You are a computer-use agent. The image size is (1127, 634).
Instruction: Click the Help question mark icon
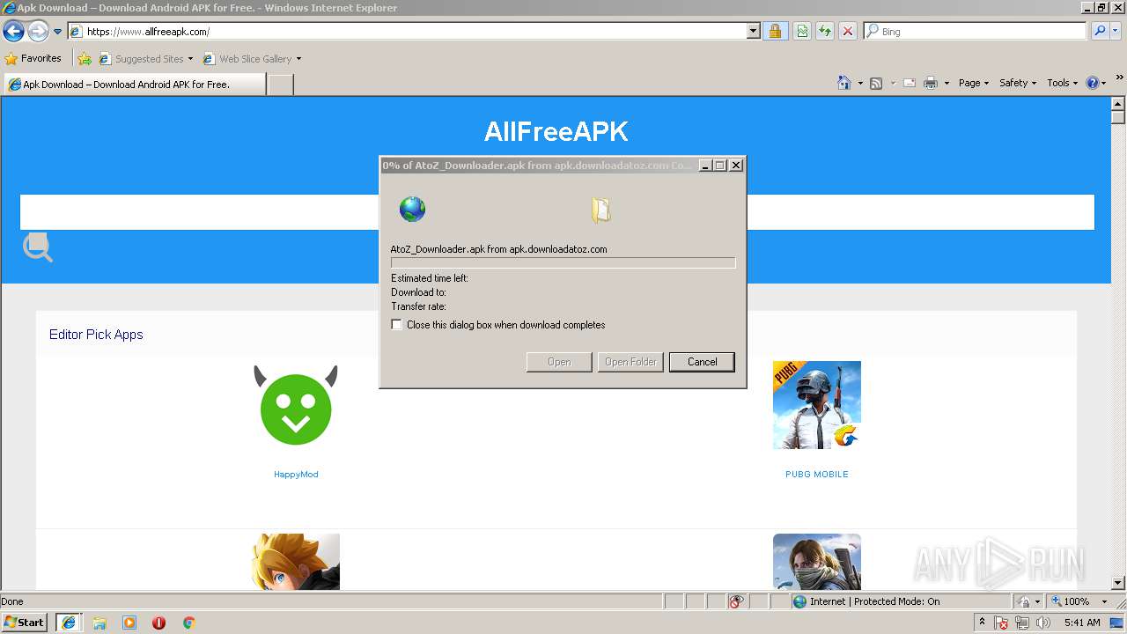pyautogui.click(x=1093, y=83)
